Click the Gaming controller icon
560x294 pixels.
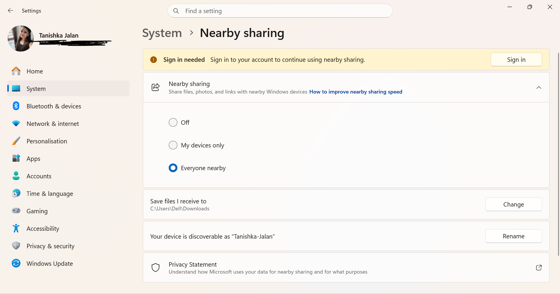(16, 211)
